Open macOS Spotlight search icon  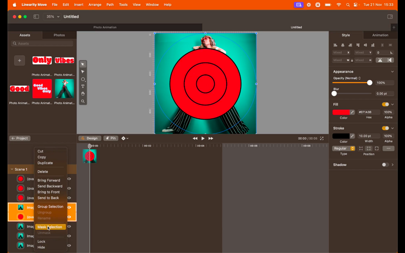point(348,5)
